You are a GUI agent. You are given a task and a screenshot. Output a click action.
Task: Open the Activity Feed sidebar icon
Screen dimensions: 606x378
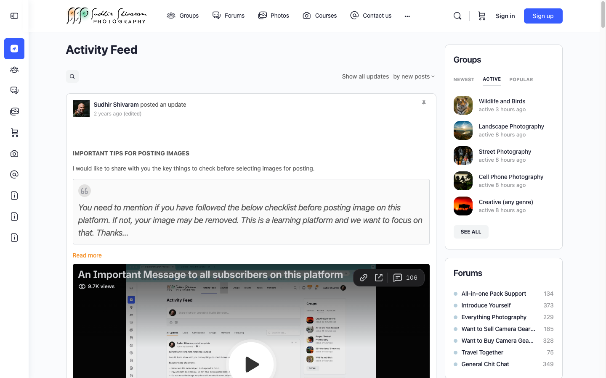[x=14, y=49]
